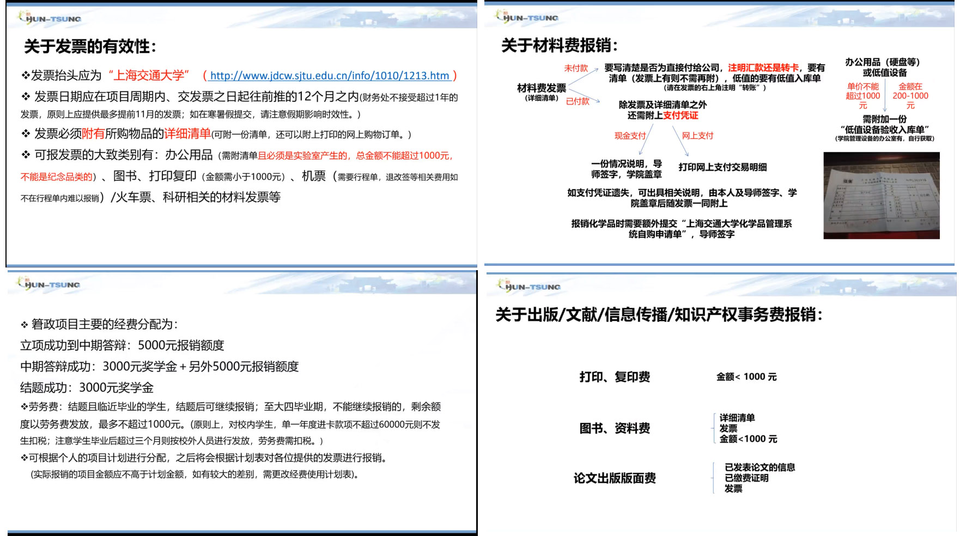This screenshot has width=960, height=536.
Task: Select the 网上支付 branch label
Action: click(x=697, y=136)
